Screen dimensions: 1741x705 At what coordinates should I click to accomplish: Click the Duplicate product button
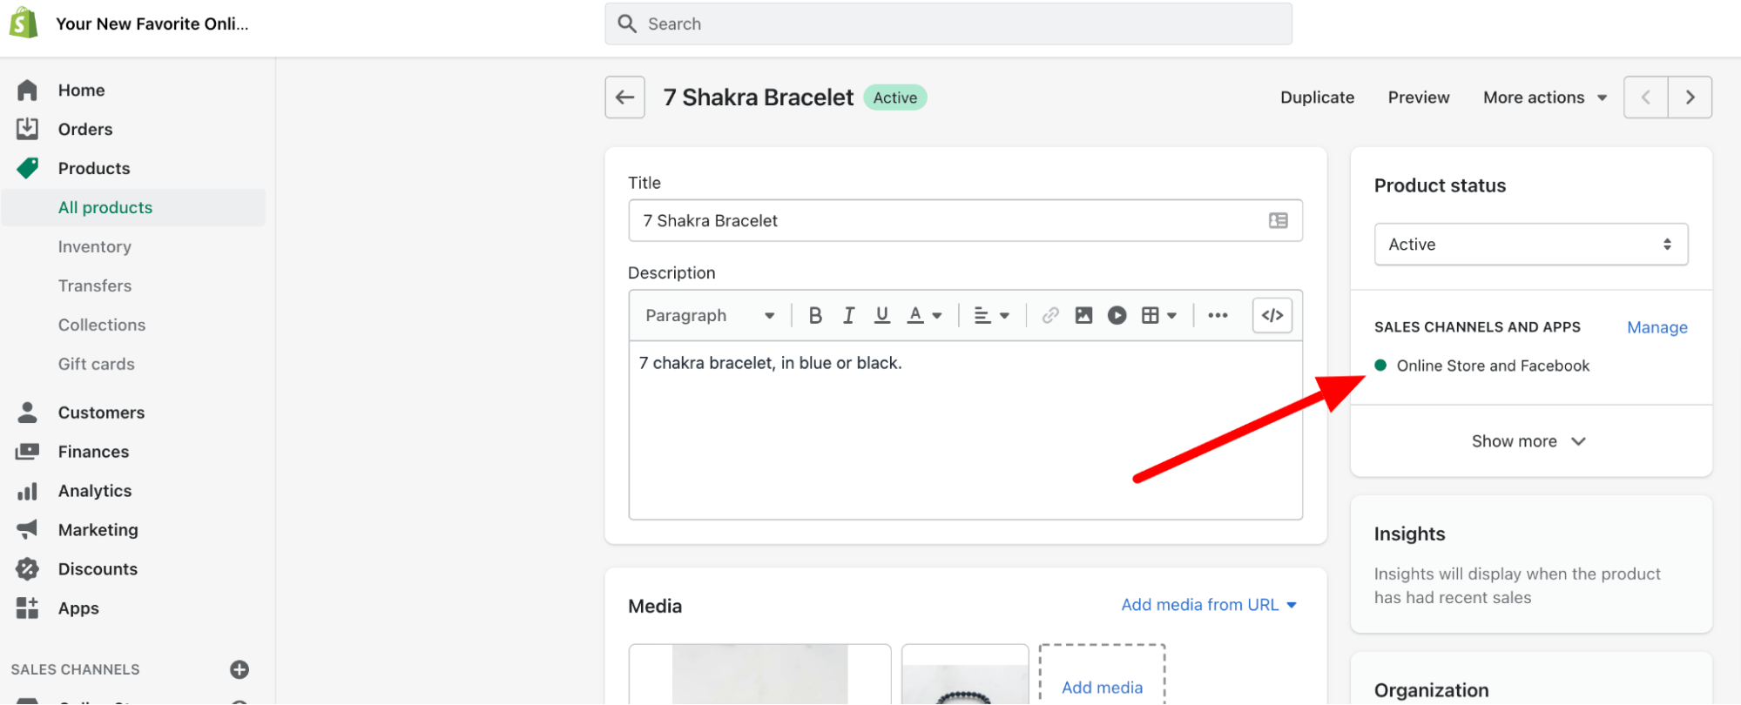[1317, 97]
